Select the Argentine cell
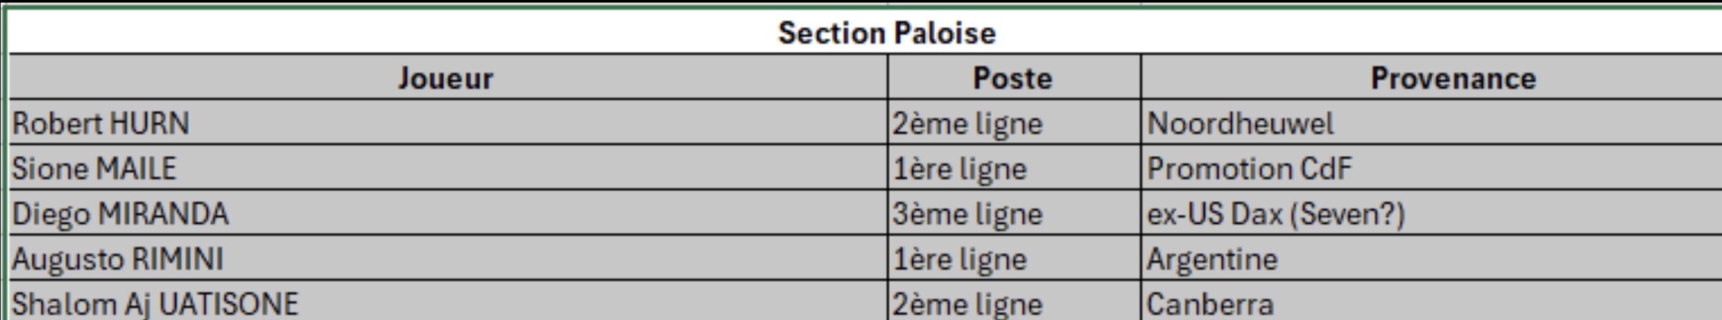Image resolution: width=1722 pixels, height=320 pixels. (1432, 257)
